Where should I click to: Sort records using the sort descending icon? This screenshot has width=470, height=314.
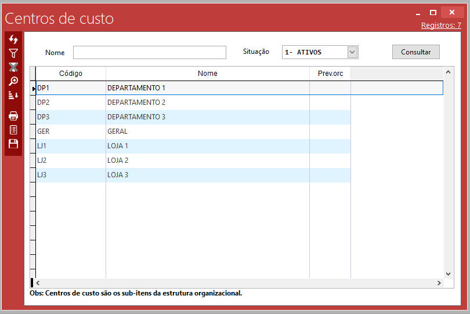(13, 95)
